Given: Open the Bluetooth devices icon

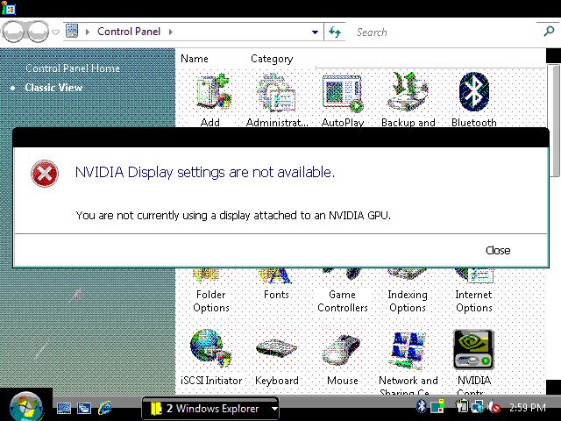Looking at the screenshot, I should point(473,91).
